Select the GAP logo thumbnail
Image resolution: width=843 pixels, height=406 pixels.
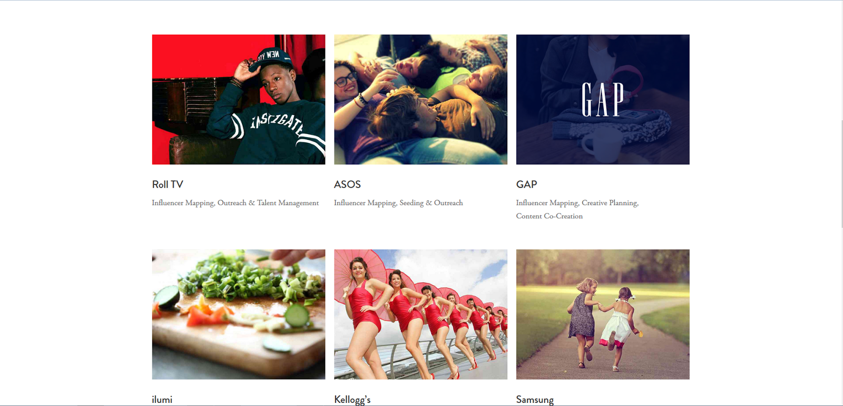point(603,100)
